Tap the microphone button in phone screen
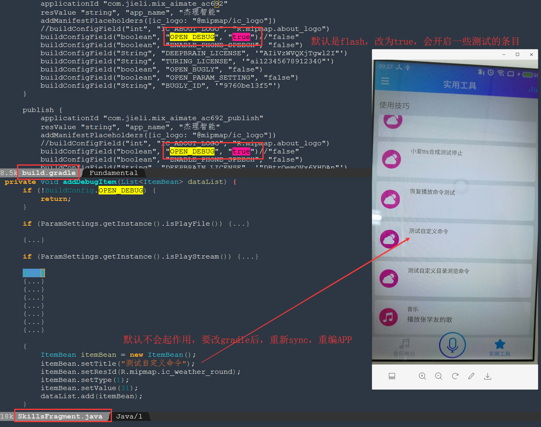The height and width of the screenshot is (427, 541). click(x=452, y=345)
